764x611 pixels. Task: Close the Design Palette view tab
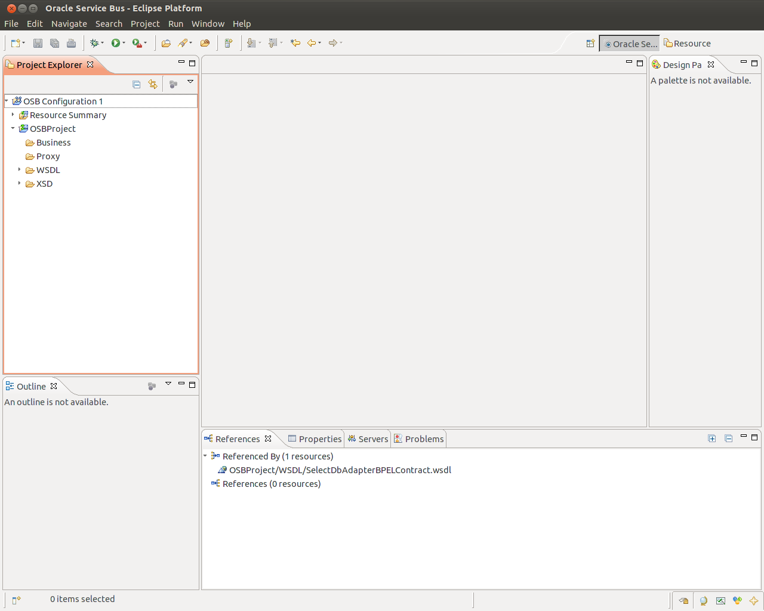711,64
